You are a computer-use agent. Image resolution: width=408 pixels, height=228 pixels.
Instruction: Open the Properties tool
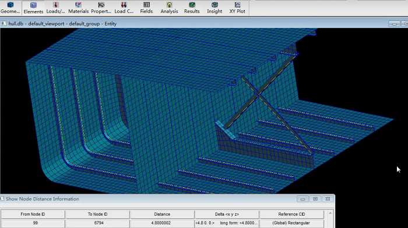[x=101, y=8]
